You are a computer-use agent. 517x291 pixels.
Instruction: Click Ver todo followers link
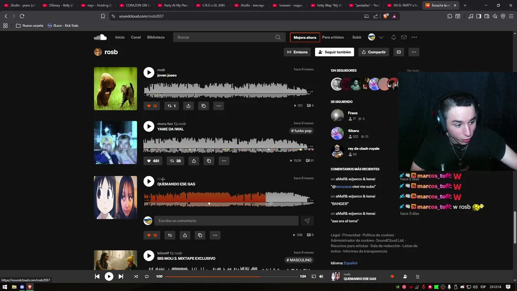(413, 70)
